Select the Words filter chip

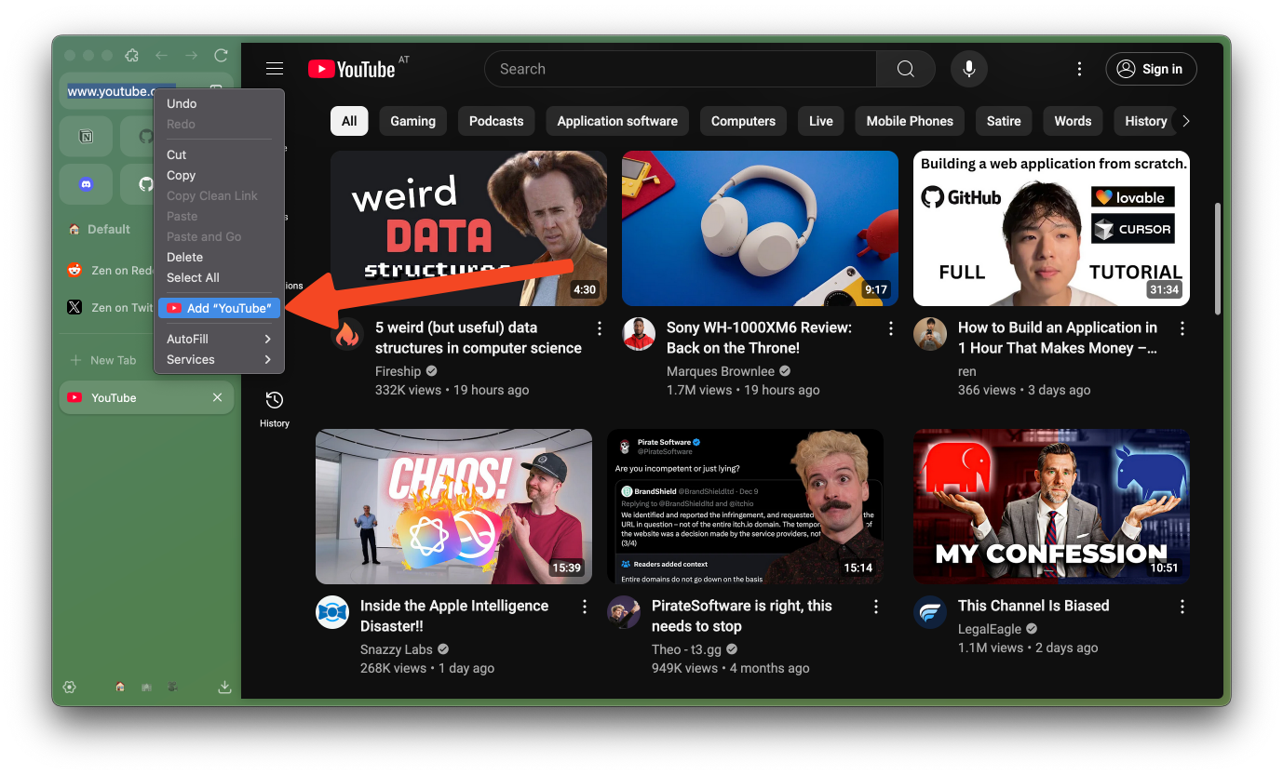click(x=1073, y=121)
